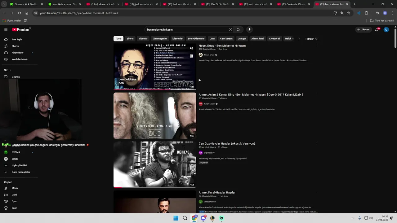Open options menu for Ahmet Aslan & Kemal Dinç video

click(317, 94)
